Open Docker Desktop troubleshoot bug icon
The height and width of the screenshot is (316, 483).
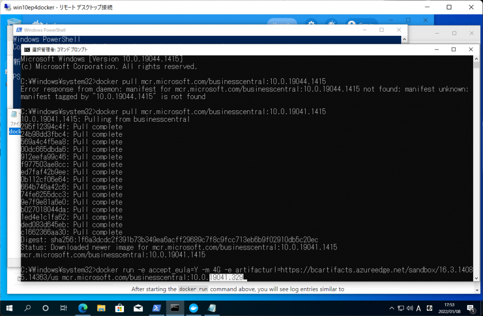[x=332, y=23]
